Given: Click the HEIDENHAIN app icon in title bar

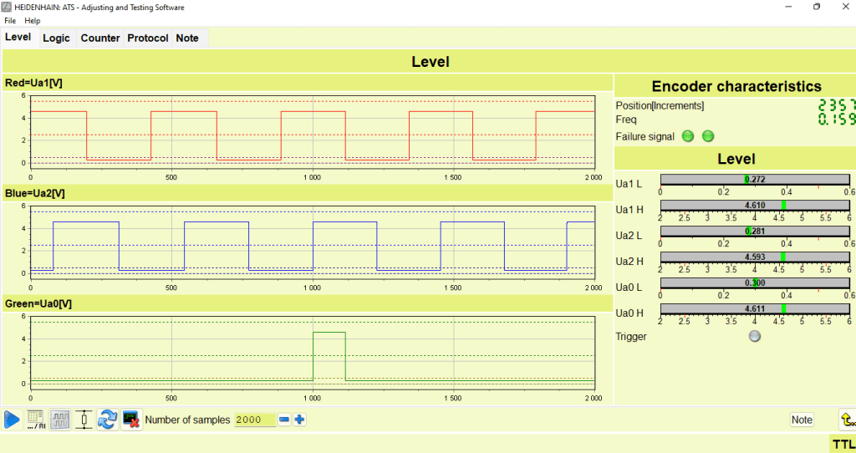Looking at the screenshot, I should 7,7.
